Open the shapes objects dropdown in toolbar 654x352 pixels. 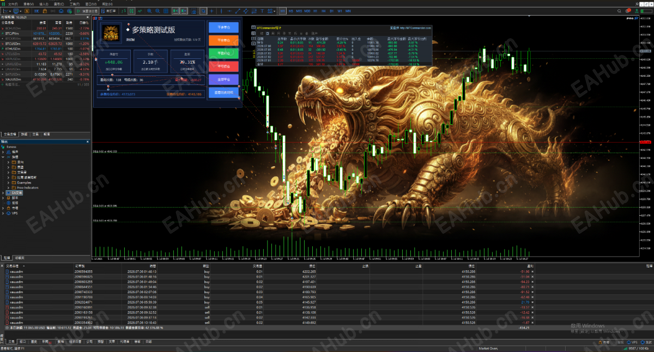click(x=271, y=11)
